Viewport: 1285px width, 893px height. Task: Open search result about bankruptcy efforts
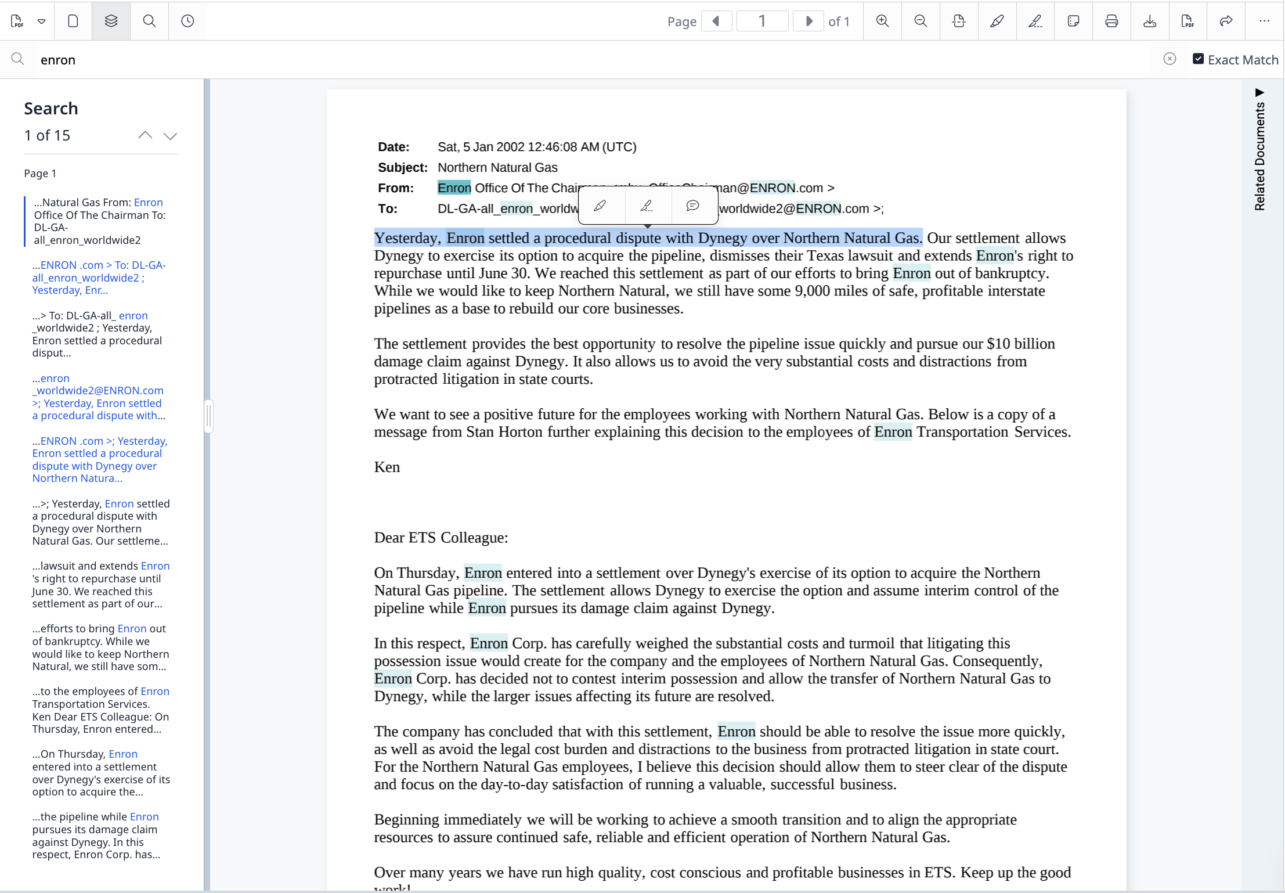tap(99, 647)
